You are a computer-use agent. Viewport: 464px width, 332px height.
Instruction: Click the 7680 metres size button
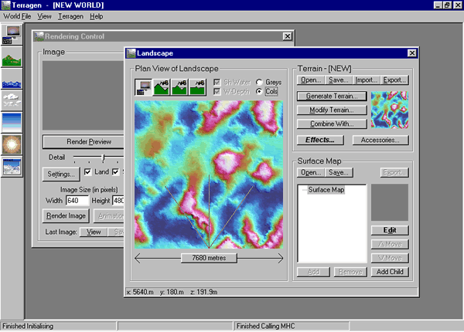(x=209, y=258)
